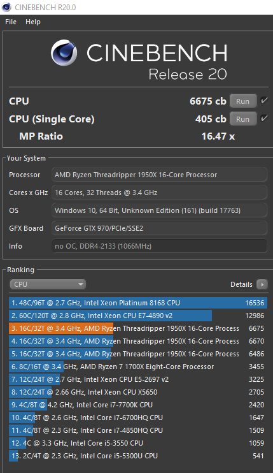Open the File menu
Screen dimensions: 273x473
(11, 22)
